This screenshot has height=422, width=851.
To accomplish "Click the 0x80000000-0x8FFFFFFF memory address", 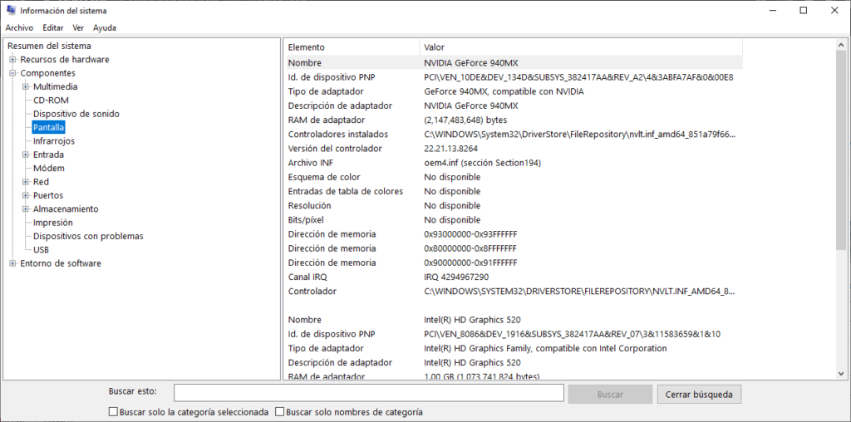I will click(x=470, y=248).
